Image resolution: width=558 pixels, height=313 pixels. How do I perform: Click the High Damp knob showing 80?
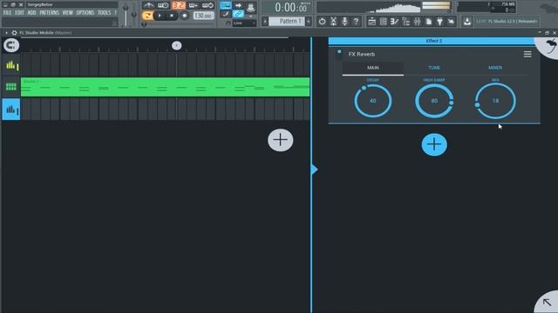coord(434,101)
